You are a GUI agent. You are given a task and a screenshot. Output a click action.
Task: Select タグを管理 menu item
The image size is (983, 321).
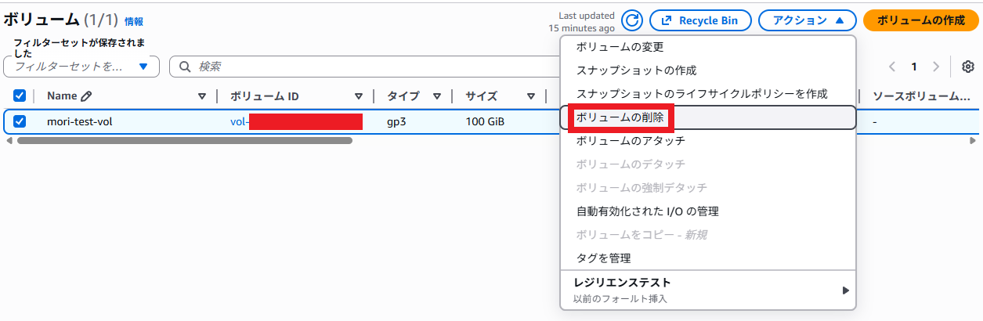tap(708, 258)
